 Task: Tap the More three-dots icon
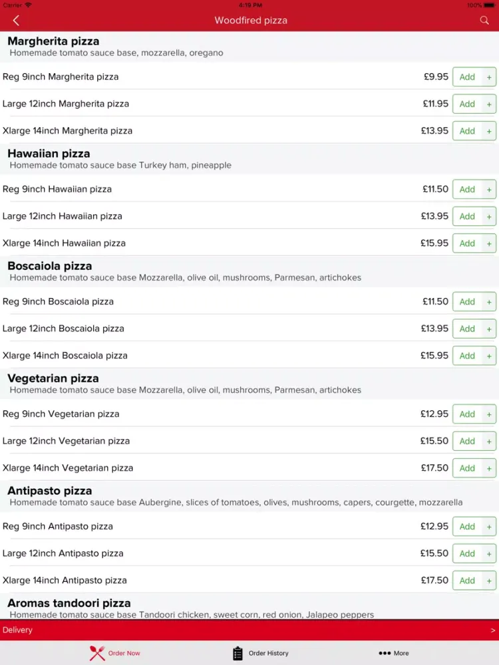click(385, 653)
